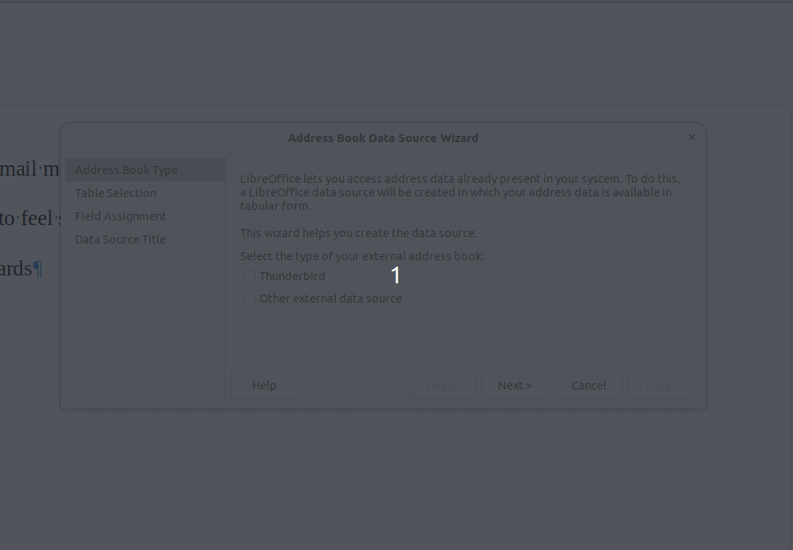Click the Help button
Screen dimensions: 793x550
point(264,386)
